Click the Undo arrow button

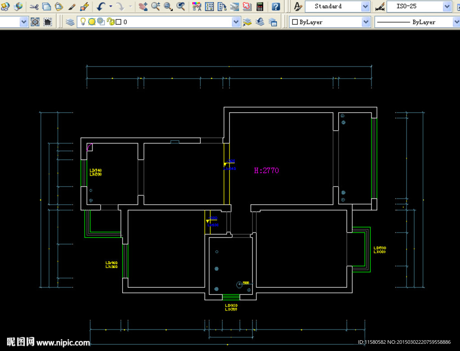101,7
